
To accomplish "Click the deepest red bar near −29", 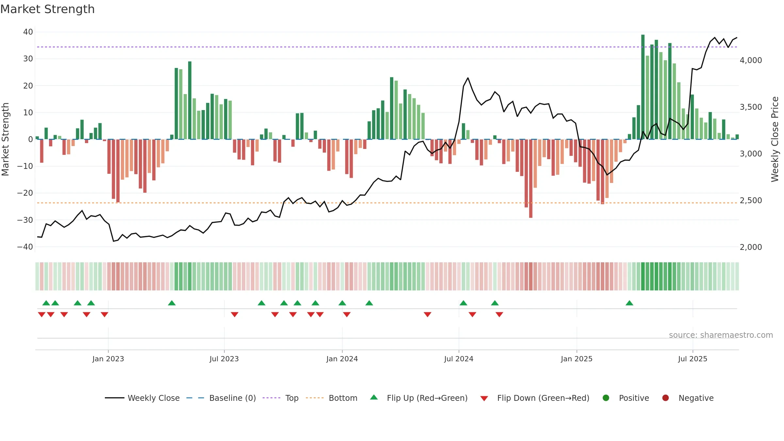I will (x=531, y=179).
